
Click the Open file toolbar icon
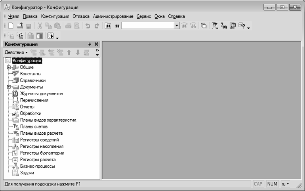20,26
